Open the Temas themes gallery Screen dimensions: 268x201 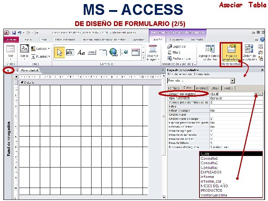[x=25, y=52]
